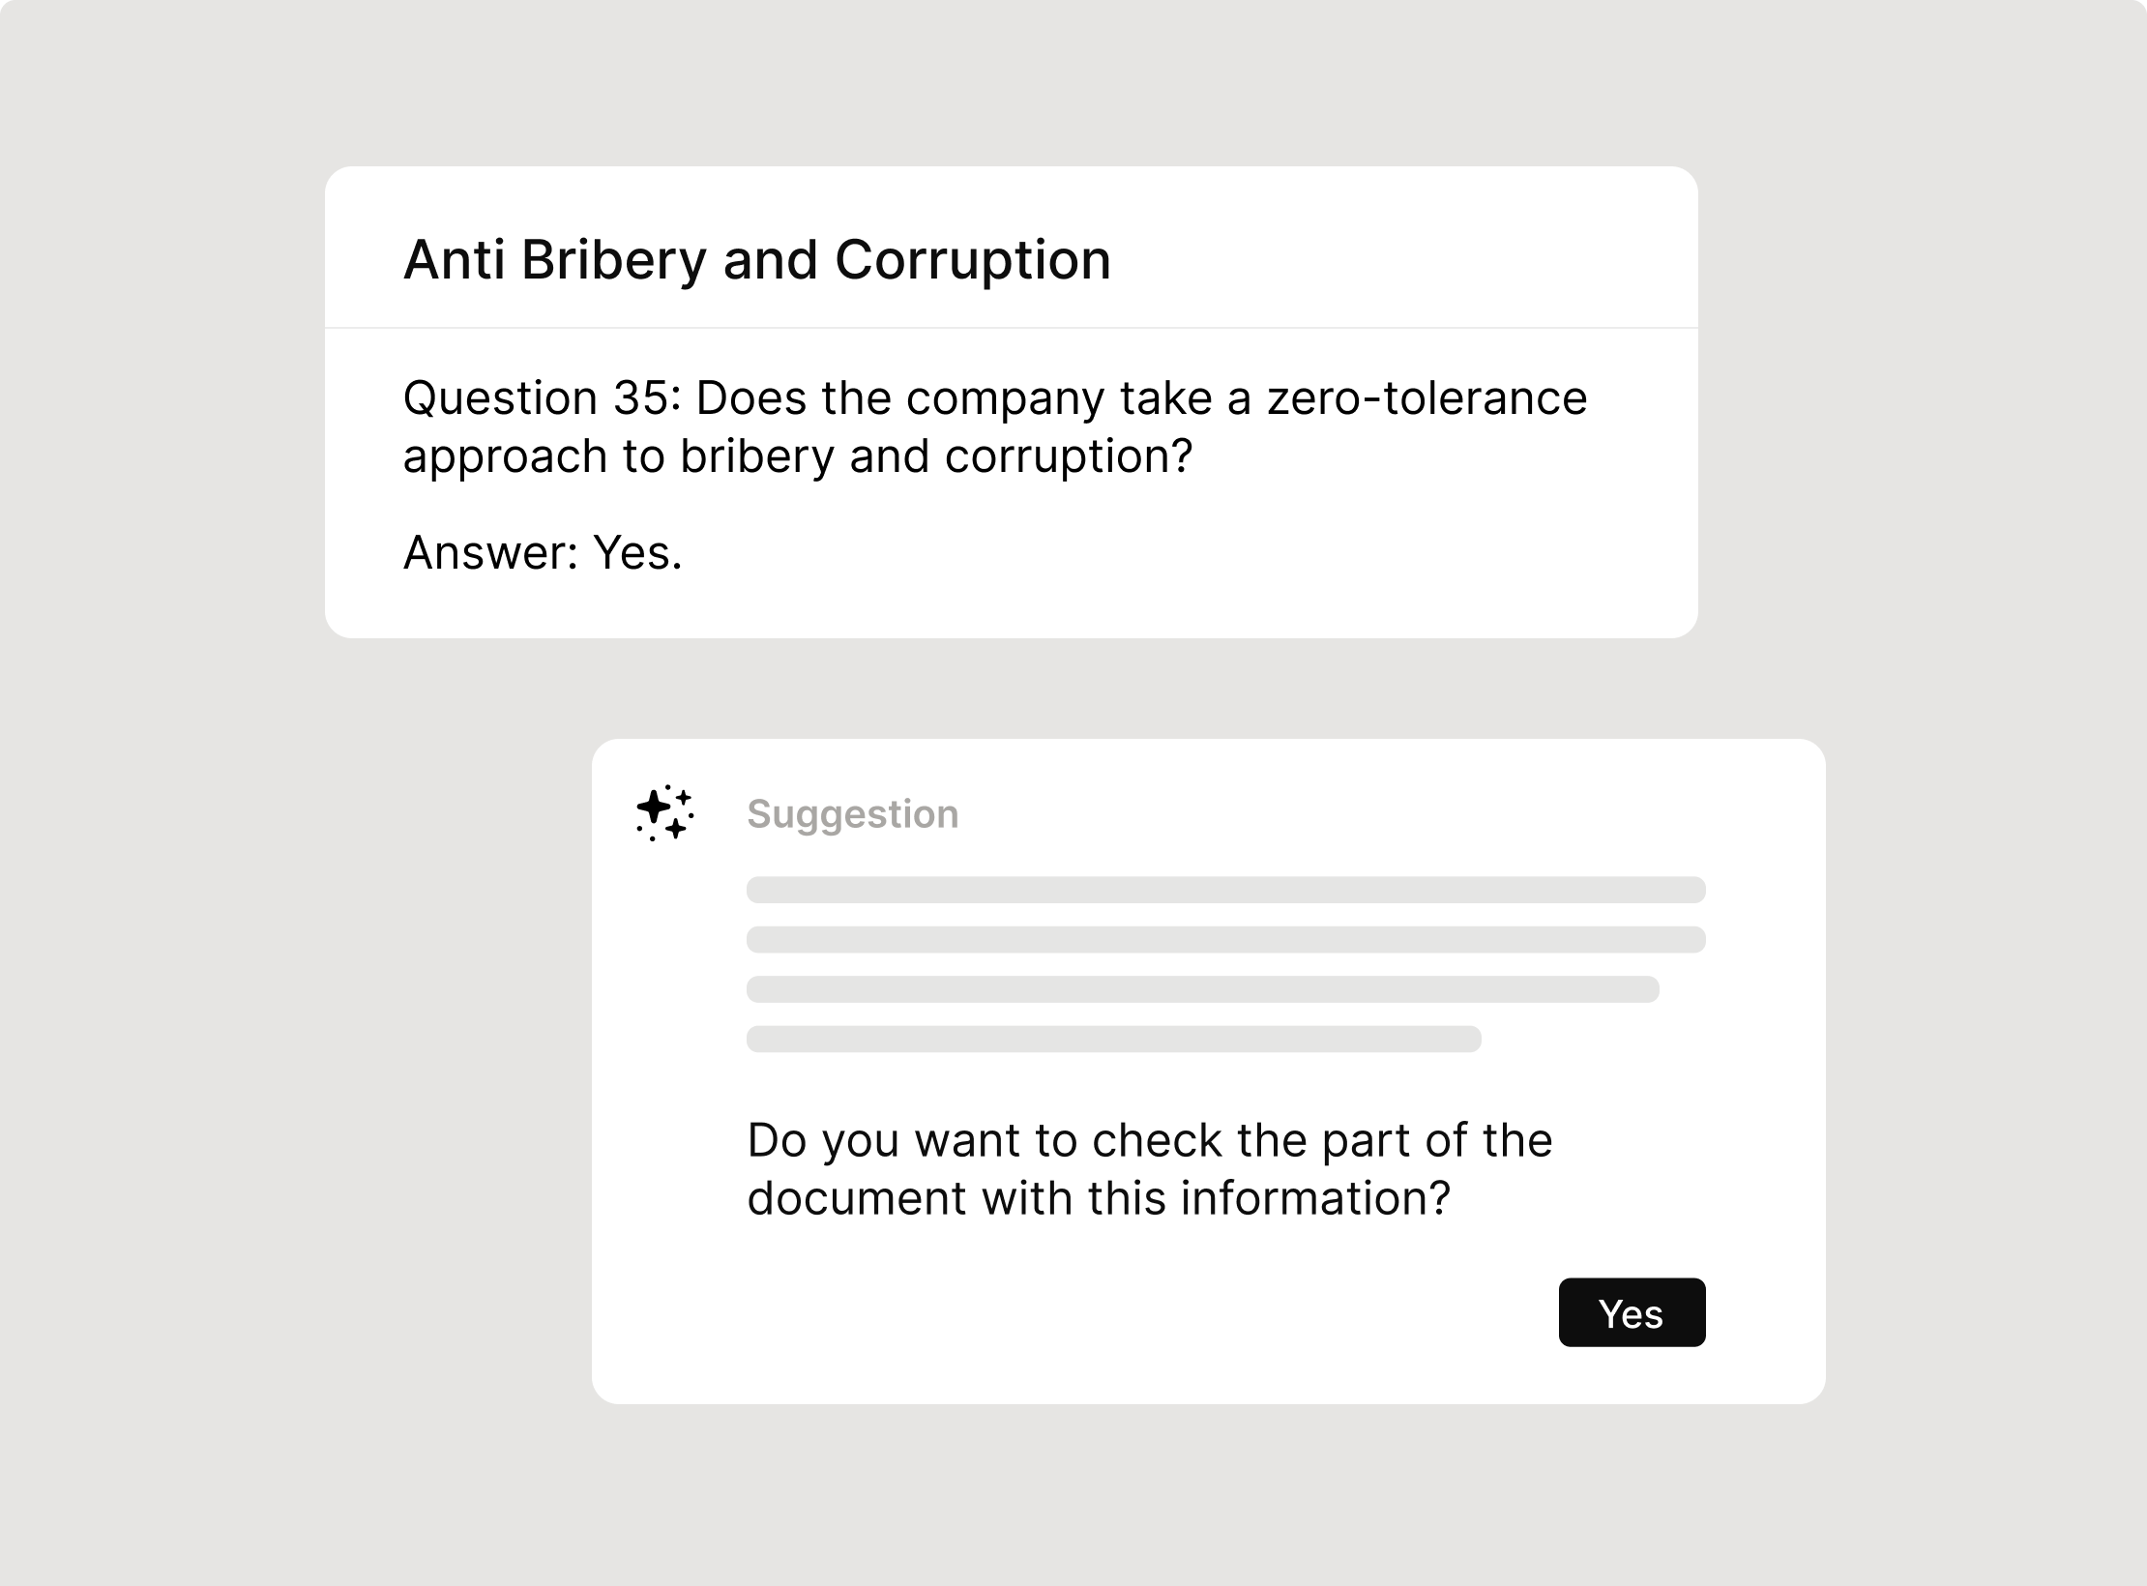Click the shortest bottom placeholder text bar
2147x1586 pixels.
(x=1113, y=1040)
